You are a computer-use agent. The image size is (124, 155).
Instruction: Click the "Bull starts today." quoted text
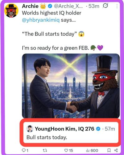(x=47, y=137)
